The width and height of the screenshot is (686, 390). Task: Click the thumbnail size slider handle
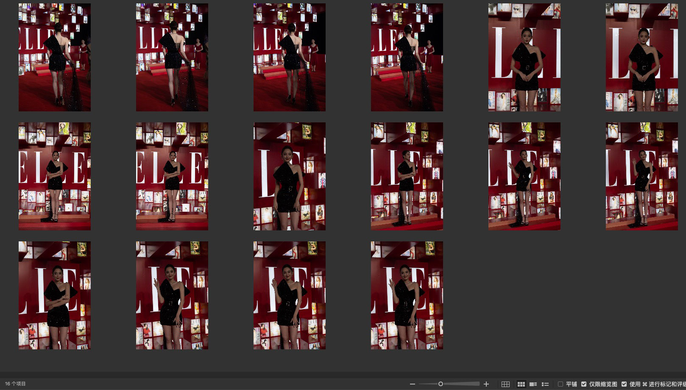(441, 384)
